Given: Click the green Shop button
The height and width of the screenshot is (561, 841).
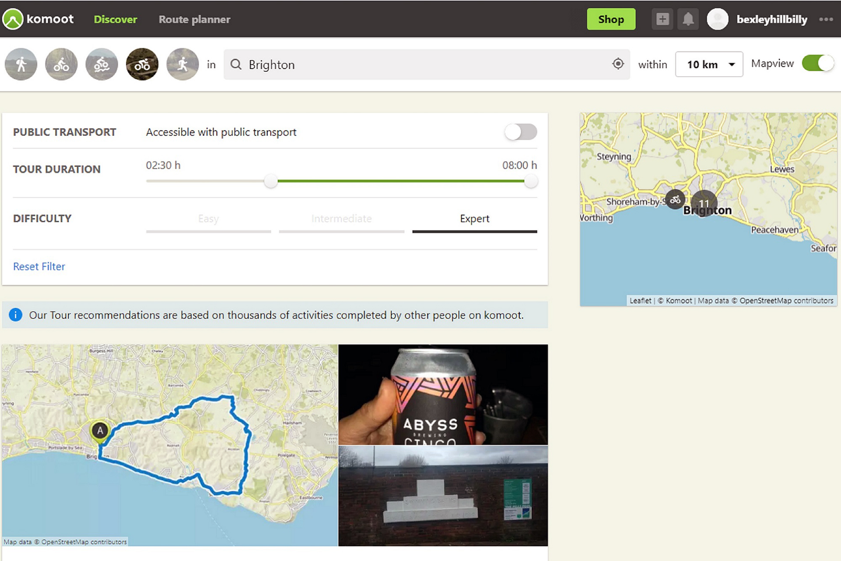Looking at the screenshot, I should (611, 19).
